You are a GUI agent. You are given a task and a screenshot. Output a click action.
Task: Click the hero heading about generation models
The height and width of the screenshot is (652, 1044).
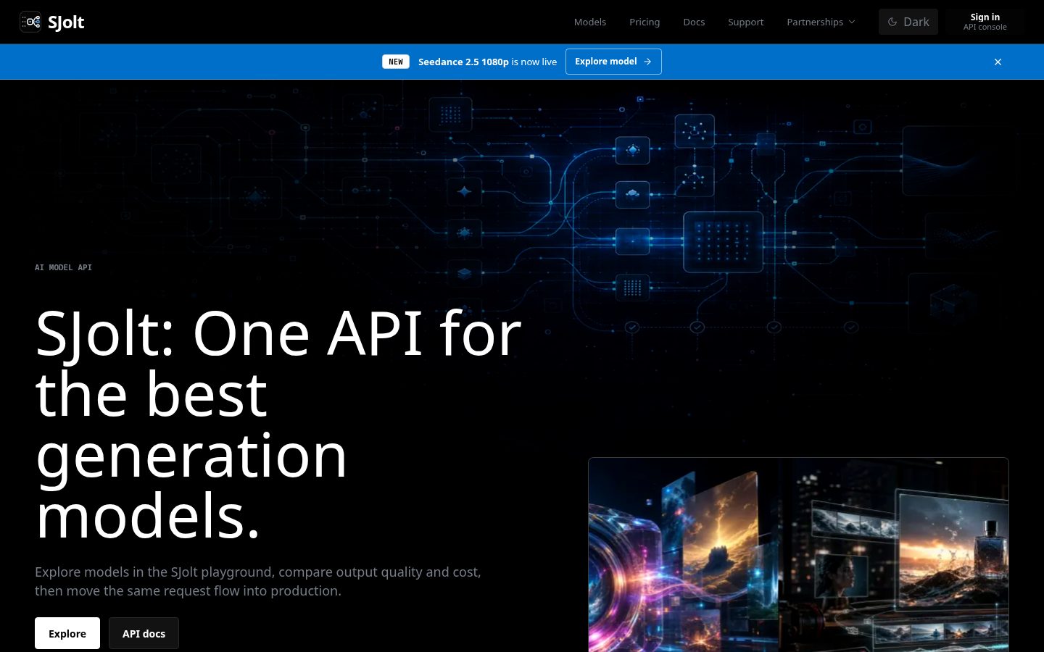(x=278, y=424)
